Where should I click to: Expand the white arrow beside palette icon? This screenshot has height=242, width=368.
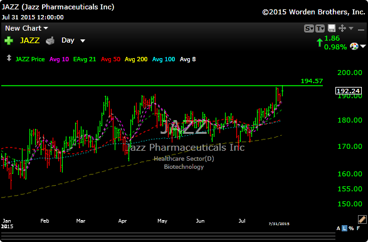point(363,46)
